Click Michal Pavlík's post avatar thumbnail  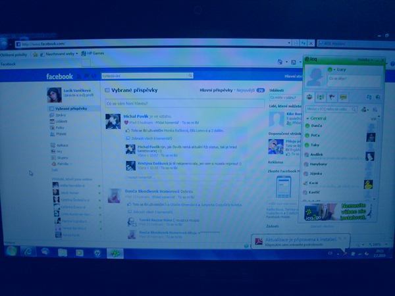(x=113, y=121)
